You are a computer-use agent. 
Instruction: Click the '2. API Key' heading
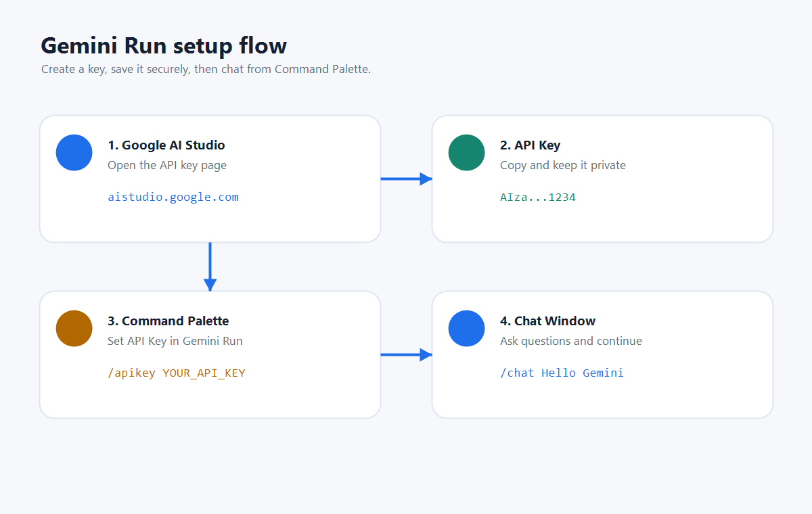pyautogui.click(x=531, y=145)
